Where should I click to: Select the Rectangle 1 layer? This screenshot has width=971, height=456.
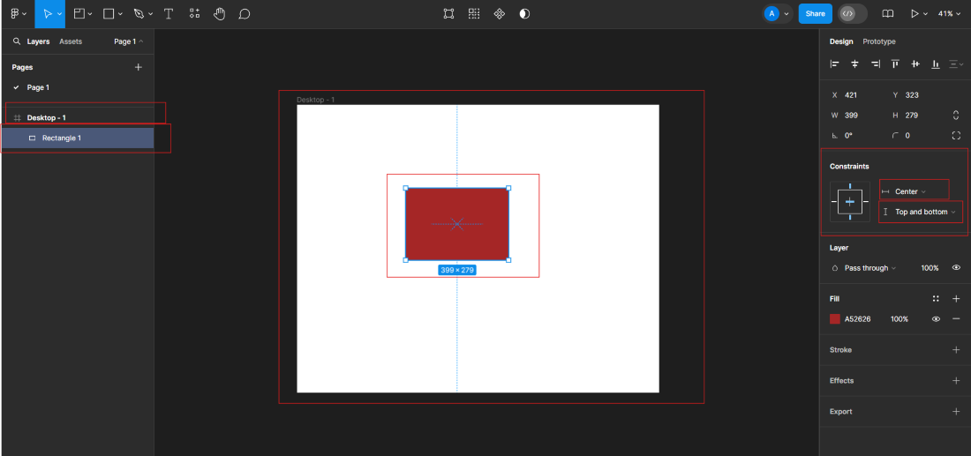click(x=77, y=138)
